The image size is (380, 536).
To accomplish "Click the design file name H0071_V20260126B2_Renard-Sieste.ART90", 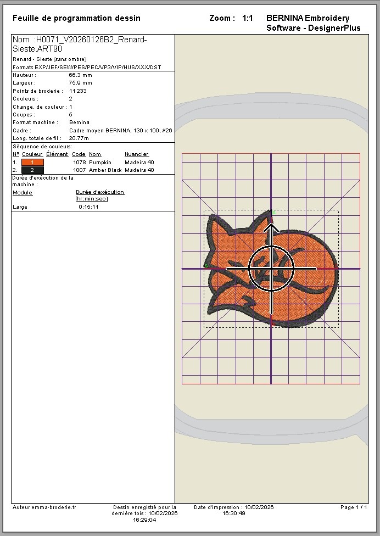I will 80,44.
